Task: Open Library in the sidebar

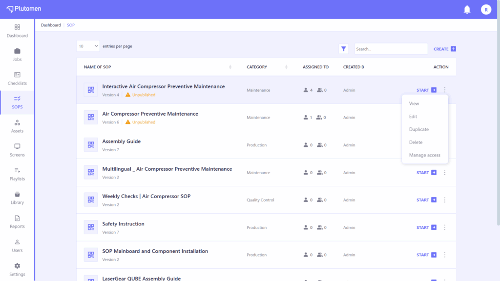Action: pyautogui.click(x=17, y=198)
